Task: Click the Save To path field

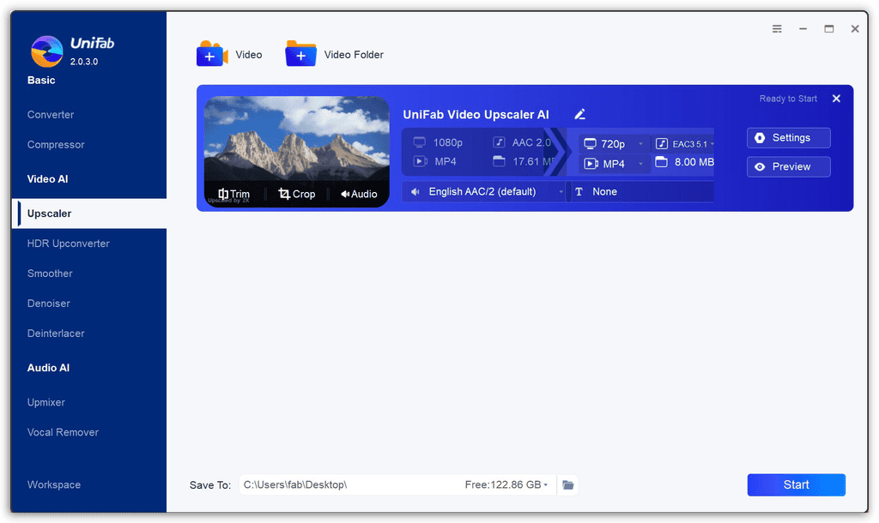Action: click(397, 485)
